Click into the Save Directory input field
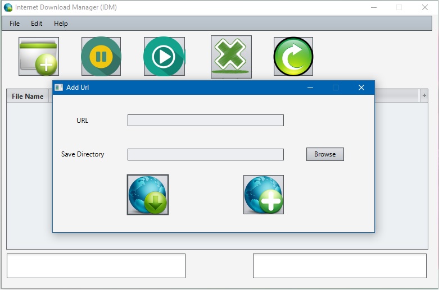This screenshot has height=290, width=439. tap(206, 154)
